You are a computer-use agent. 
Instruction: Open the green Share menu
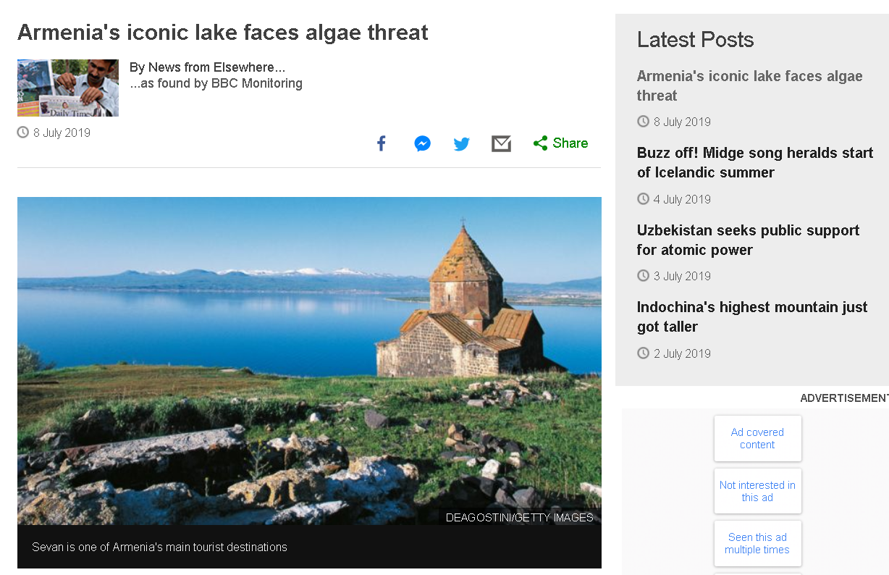click(561, 143)
